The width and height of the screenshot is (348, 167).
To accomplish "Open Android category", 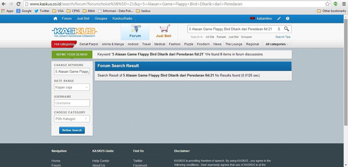I will pyautogui.click(x=133, y=44).
